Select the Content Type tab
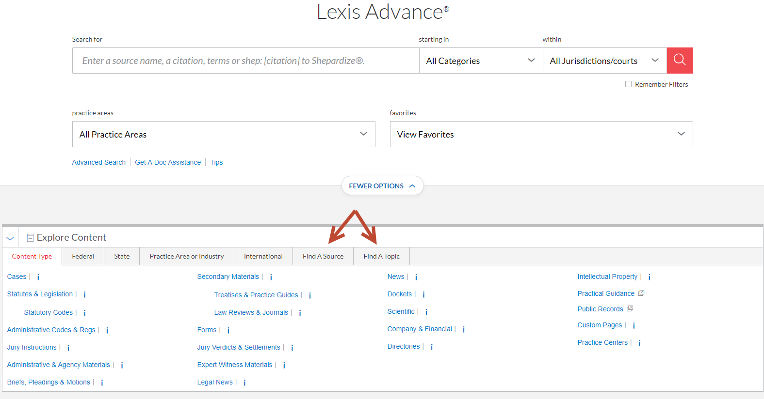The height and width of the screenshot is (399, 764). pyautogui.click(x=32, y=256)
